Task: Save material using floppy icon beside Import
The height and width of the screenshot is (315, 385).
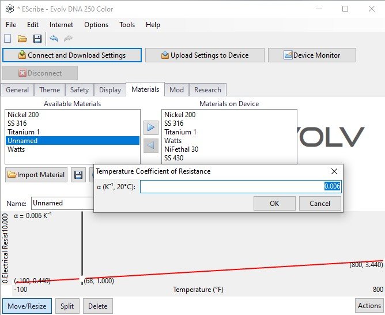Action: click(78, 175)
